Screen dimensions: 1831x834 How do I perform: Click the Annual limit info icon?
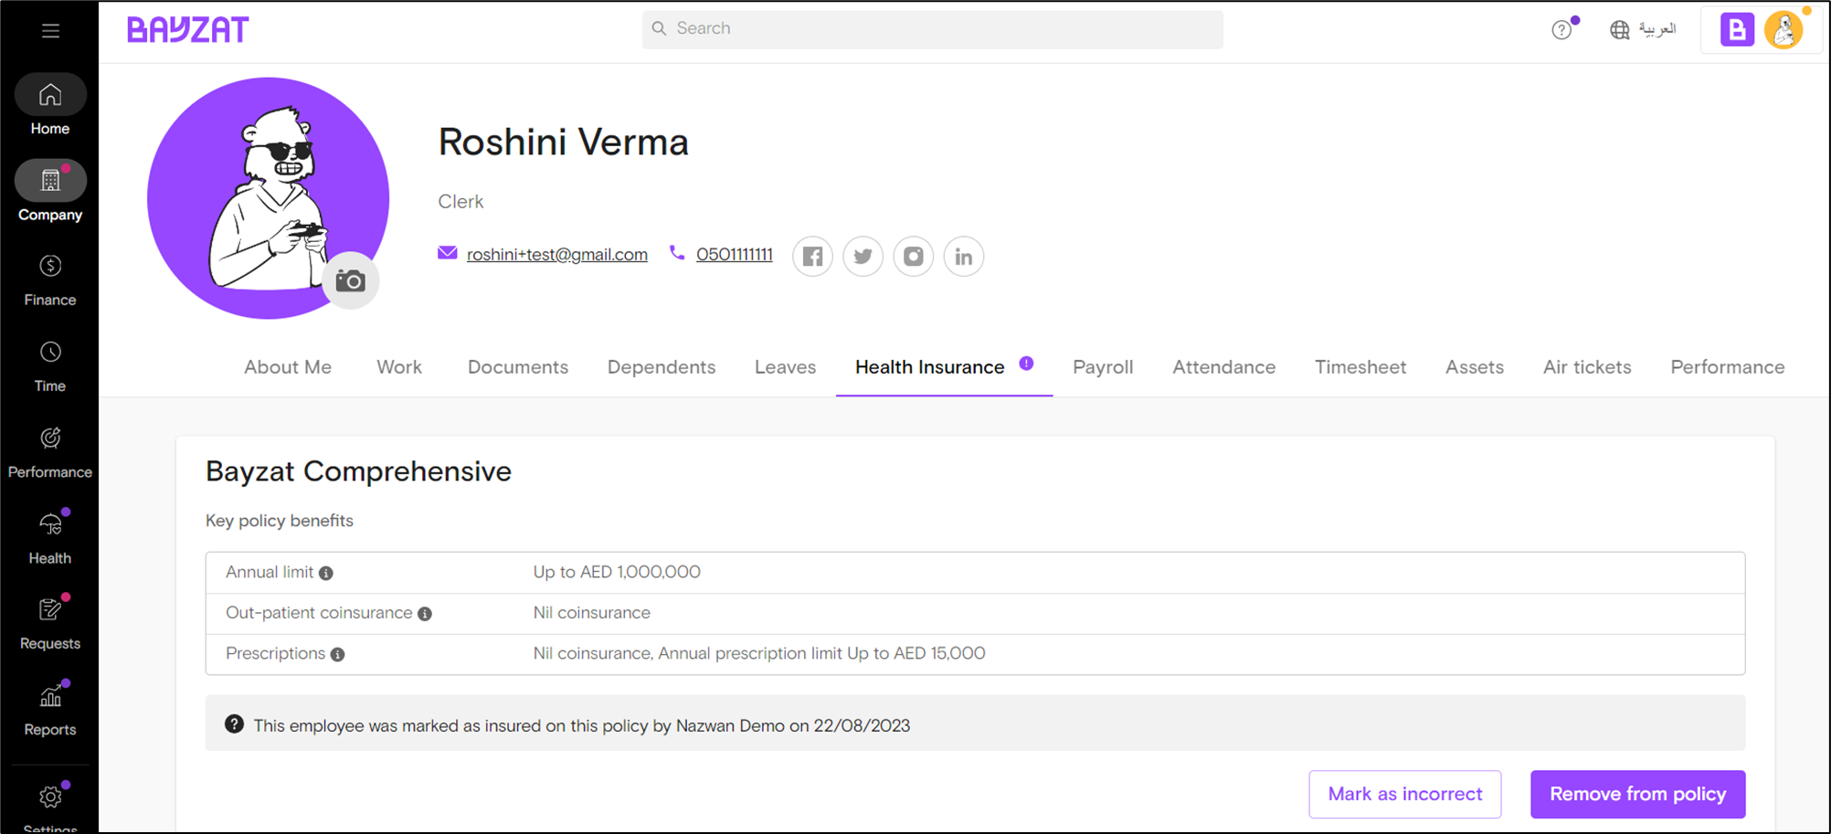point(326,573)
